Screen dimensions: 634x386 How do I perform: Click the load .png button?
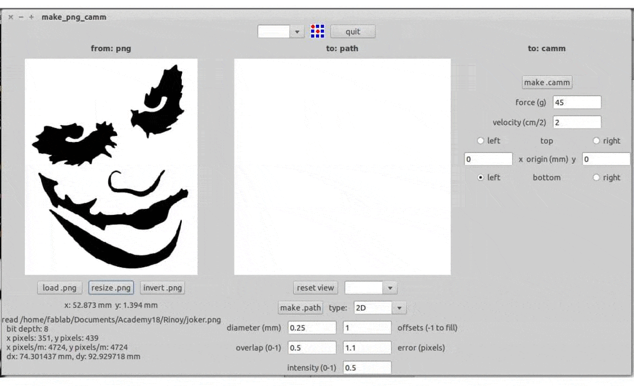click(60, 288)
